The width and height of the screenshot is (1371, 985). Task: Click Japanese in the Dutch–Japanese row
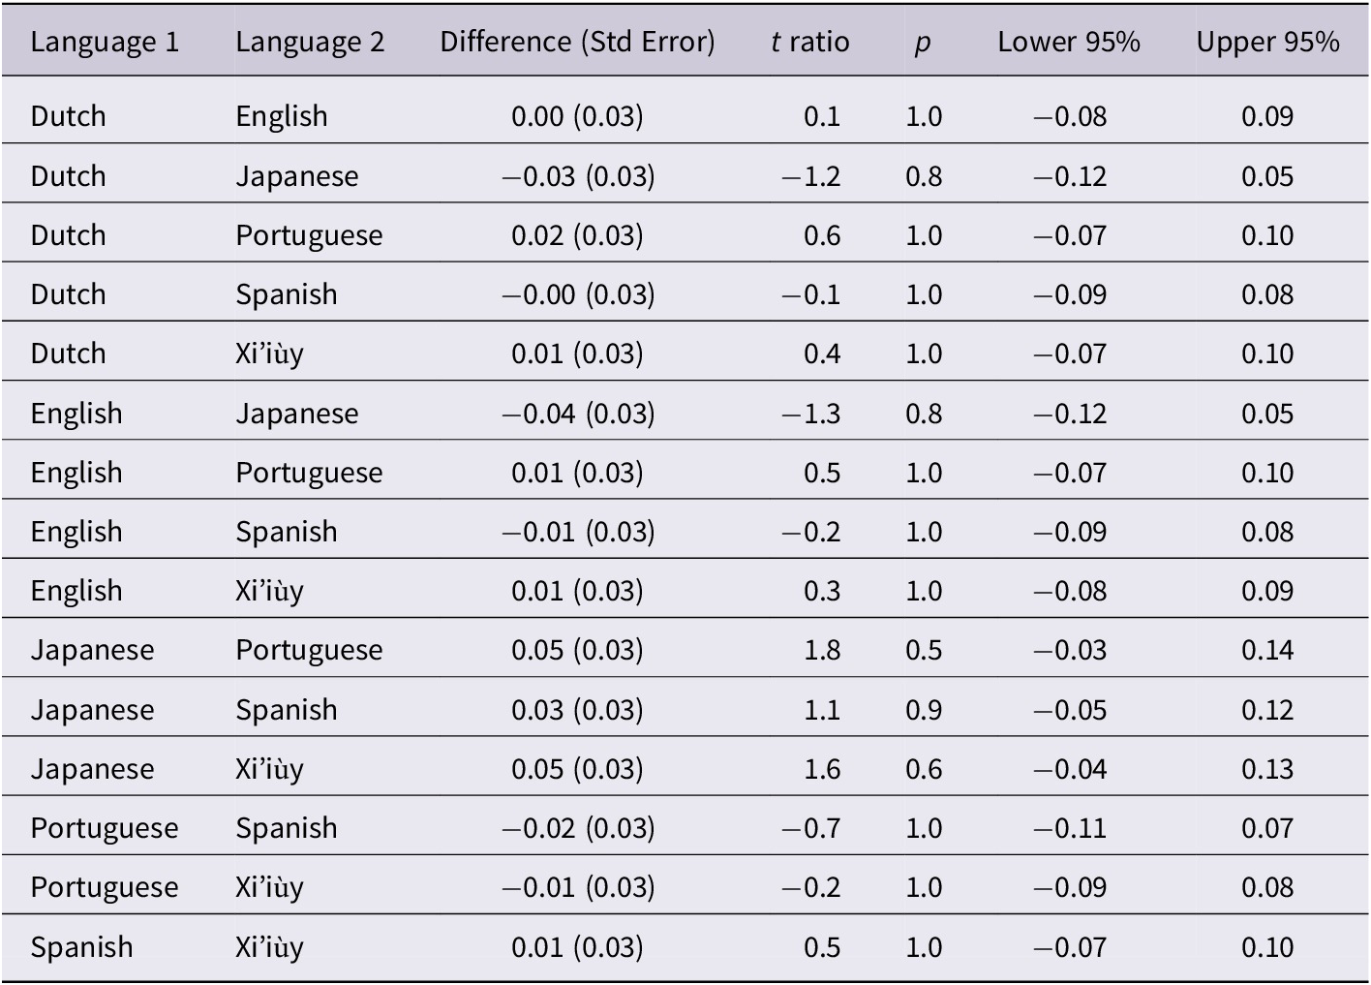pos(297,176)
